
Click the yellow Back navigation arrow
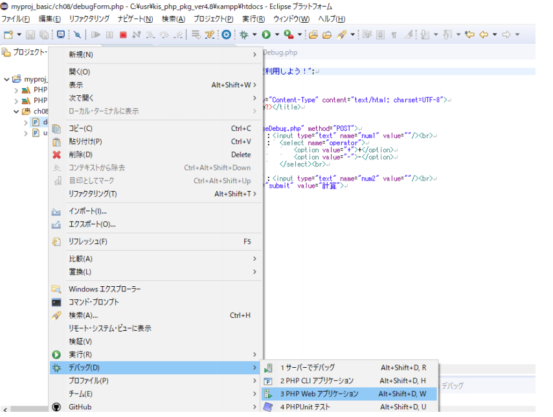(483, 34)
